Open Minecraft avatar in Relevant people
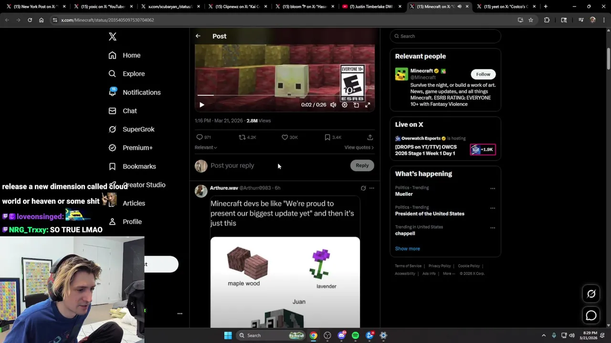Image resolution: width=611 pixels, height=343 pixels. [401, 74]
